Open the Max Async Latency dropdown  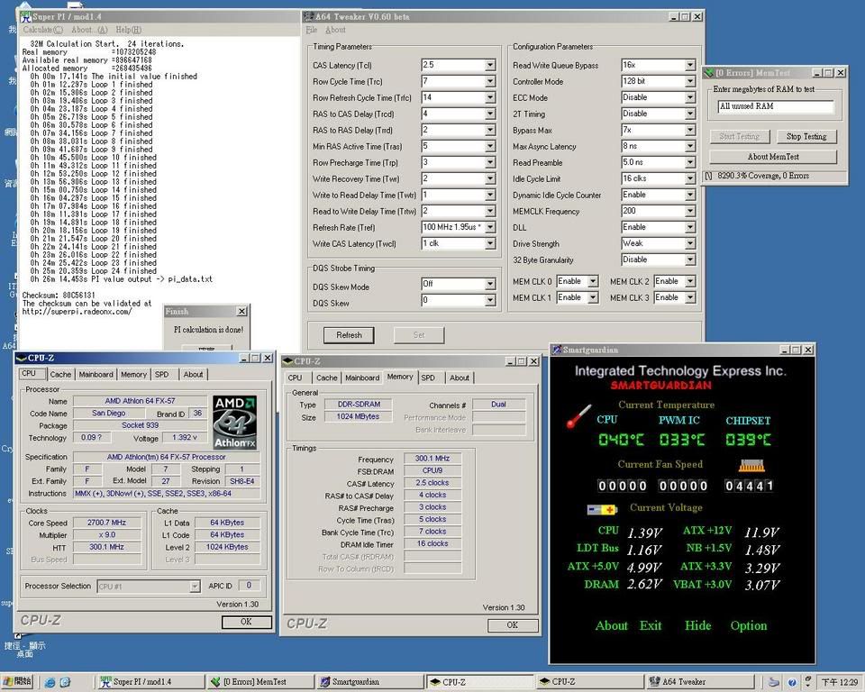tap(690, 146)
